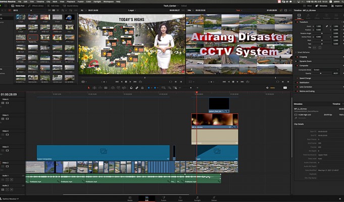Click the Zoom link chain icon
Image resolution: width=344 pixels, height=202 pixels.
coord(327,26)
